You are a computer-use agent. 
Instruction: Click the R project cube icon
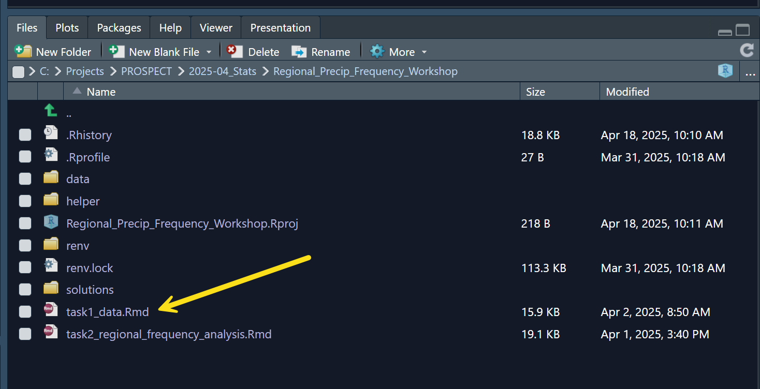point(725,71)
